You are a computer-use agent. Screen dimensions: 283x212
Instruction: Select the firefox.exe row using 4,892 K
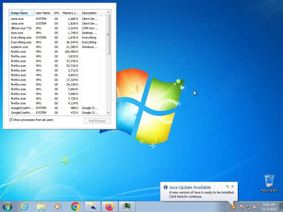click(55, 75)
